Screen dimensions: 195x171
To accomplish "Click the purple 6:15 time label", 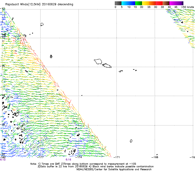I will click(x=3, y=160).
